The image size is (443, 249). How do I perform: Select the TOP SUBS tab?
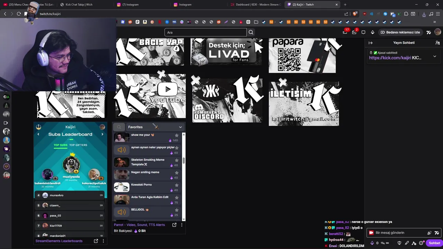[61, 145]
